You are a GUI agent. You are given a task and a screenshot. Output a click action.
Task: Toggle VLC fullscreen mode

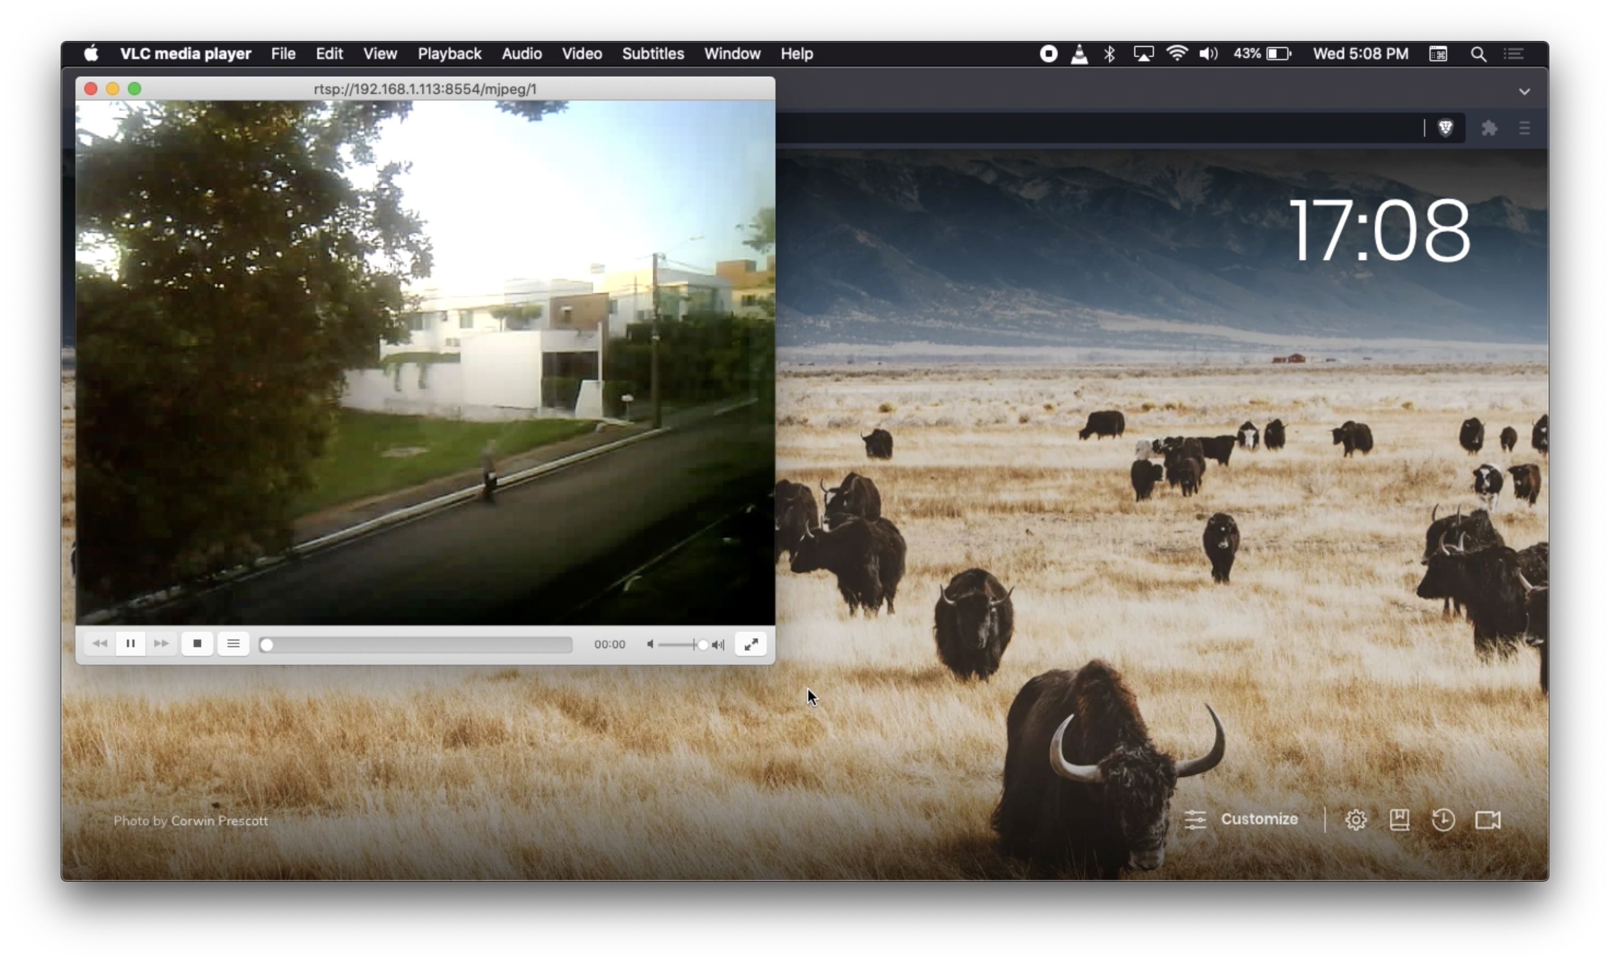[x=751, y=644]
